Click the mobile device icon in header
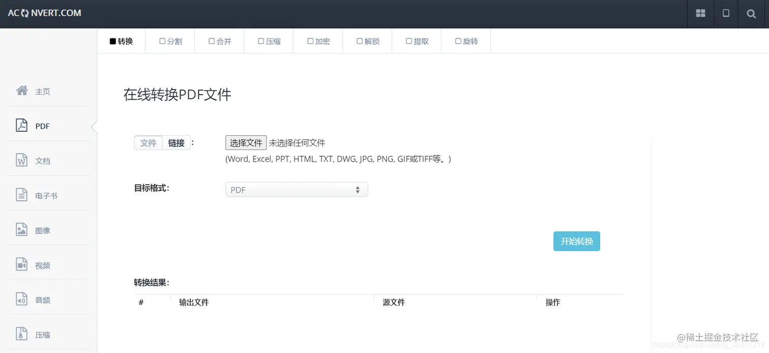 coord(726,14)
